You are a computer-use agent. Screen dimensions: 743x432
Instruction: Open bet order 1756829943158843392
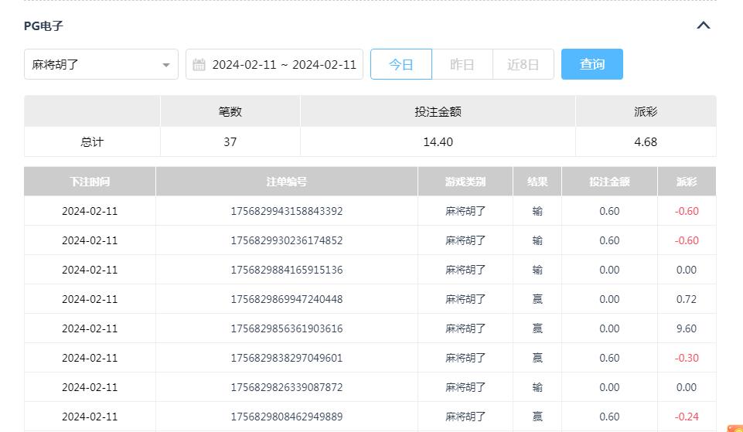pyautogui.click(x=286, y=211)
